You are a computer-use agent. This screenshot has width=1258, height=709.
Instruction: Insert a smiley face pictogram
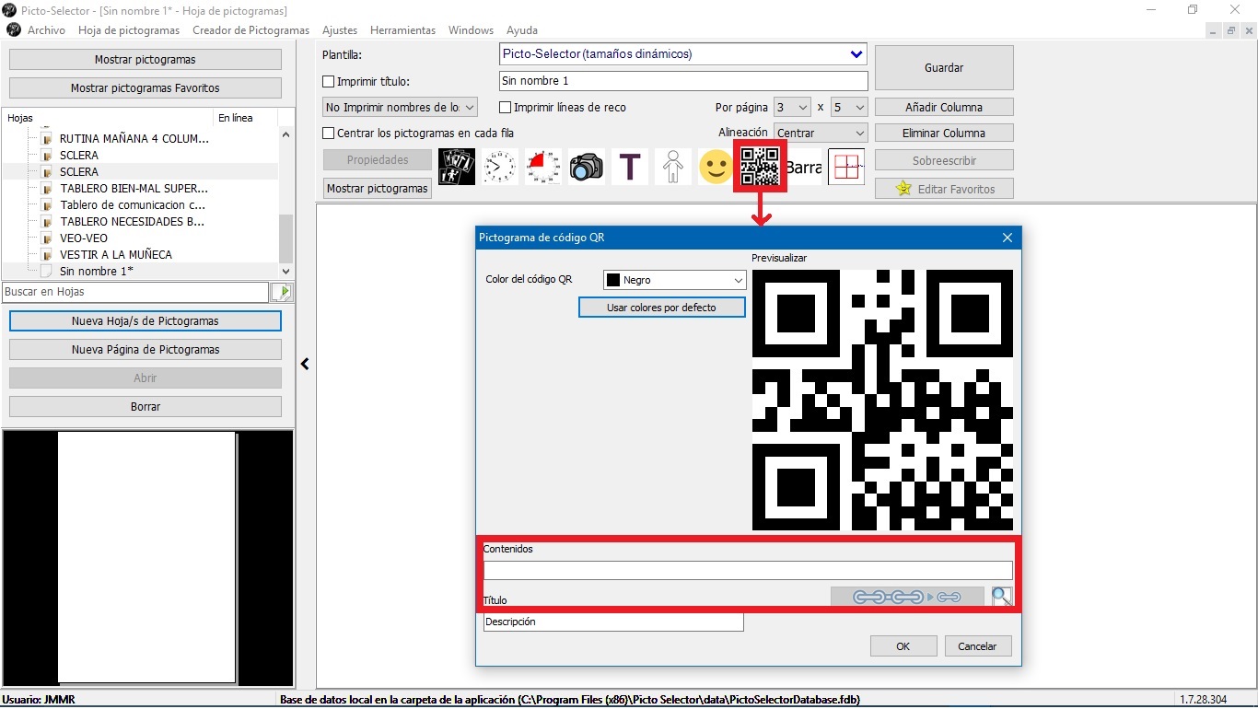click(716, 167)
